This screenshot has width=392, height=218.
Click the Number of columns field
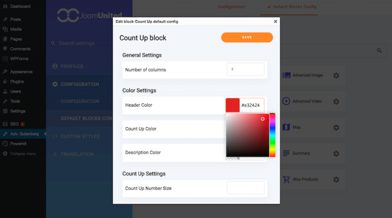pos(245,69)
